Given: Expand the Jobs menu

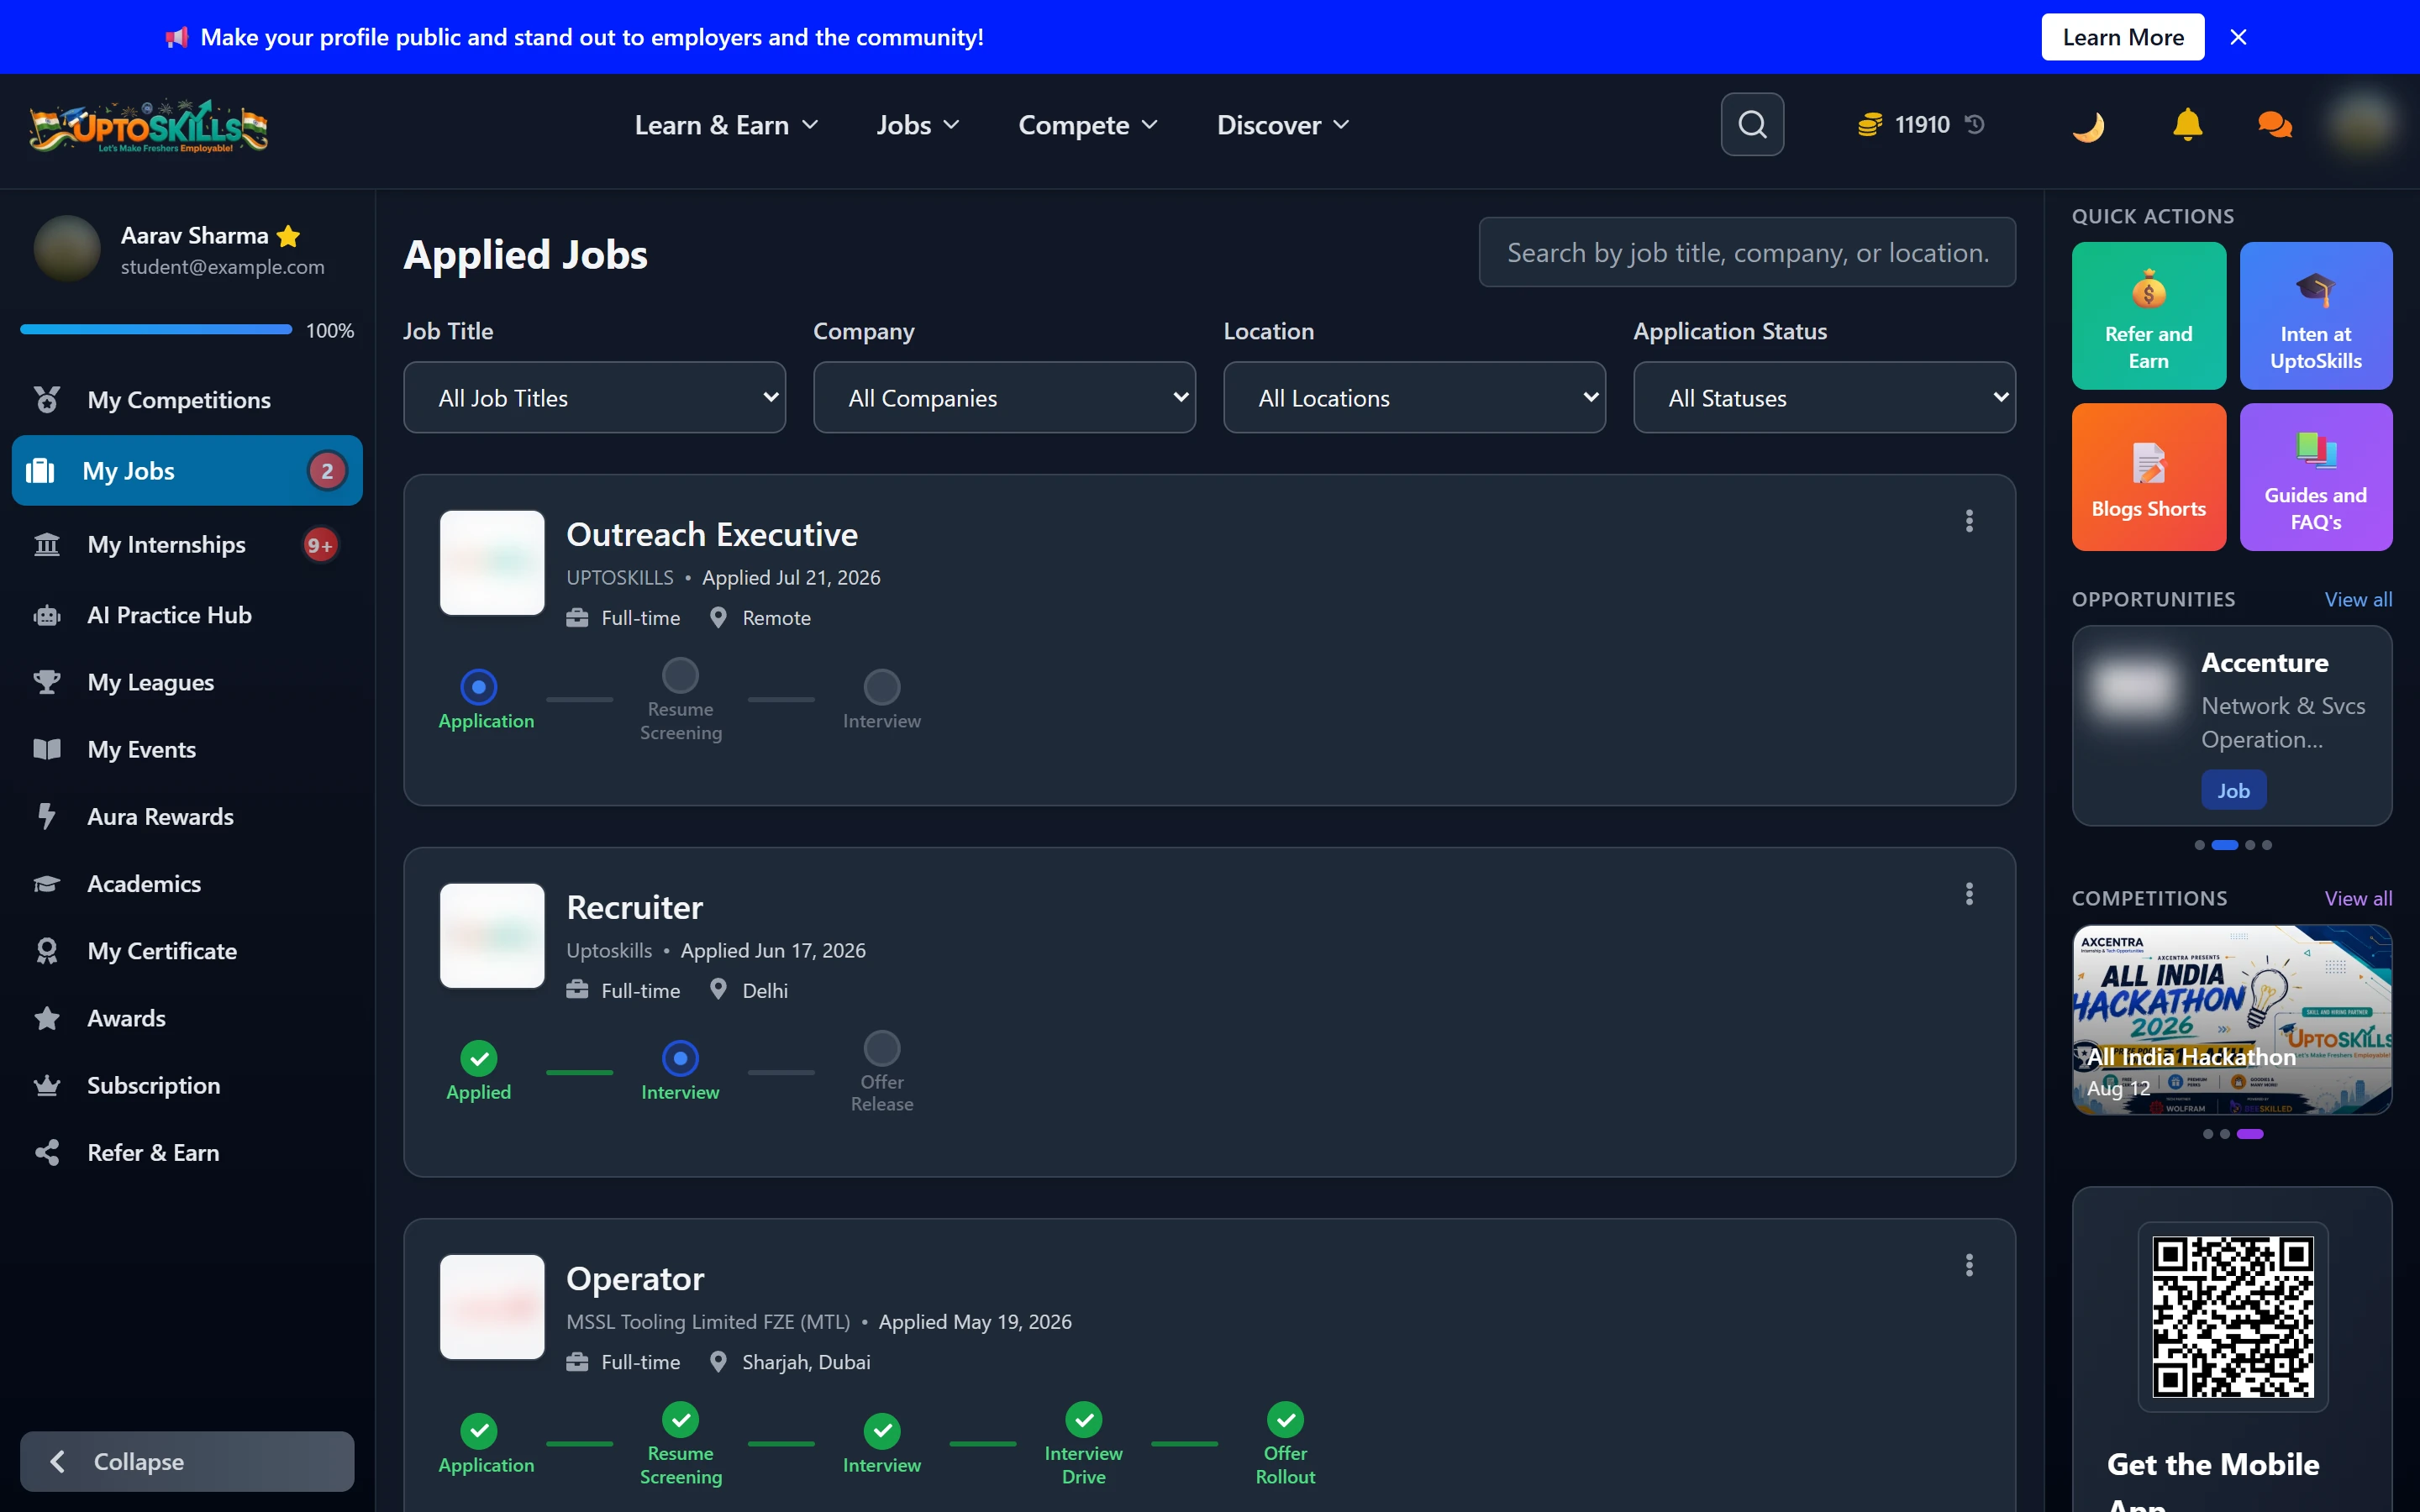Looking at the screenshot, I should [x=917, y=125].
